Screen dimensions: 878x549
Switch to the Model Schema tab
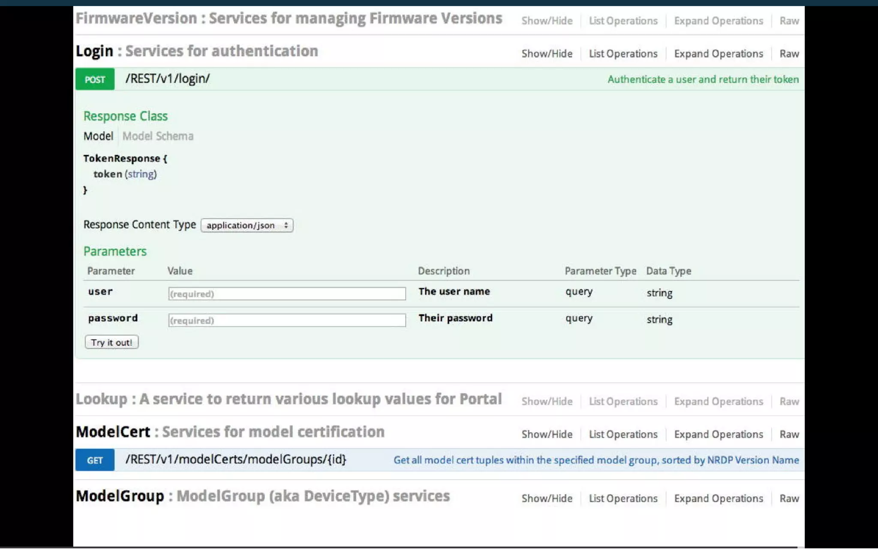[x=158, y=136]
